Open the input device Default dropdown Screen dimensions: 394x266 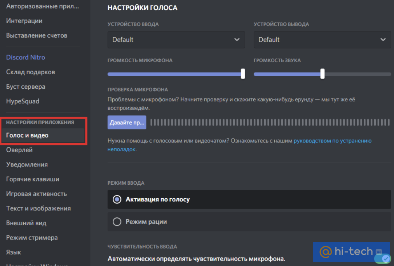pyautogui.click(x=176, y=40)
